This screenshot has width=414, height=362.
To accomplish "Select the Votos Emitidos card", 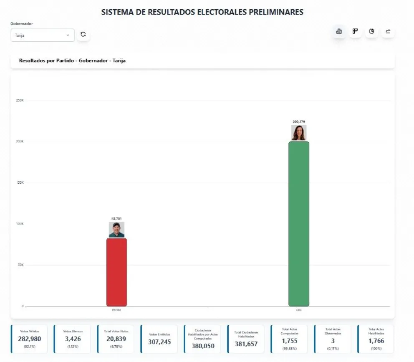I will point(159,339).
